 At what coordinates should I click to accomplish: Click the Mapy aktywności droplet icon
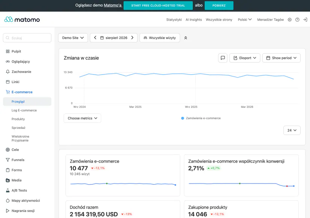pos(8,201)
